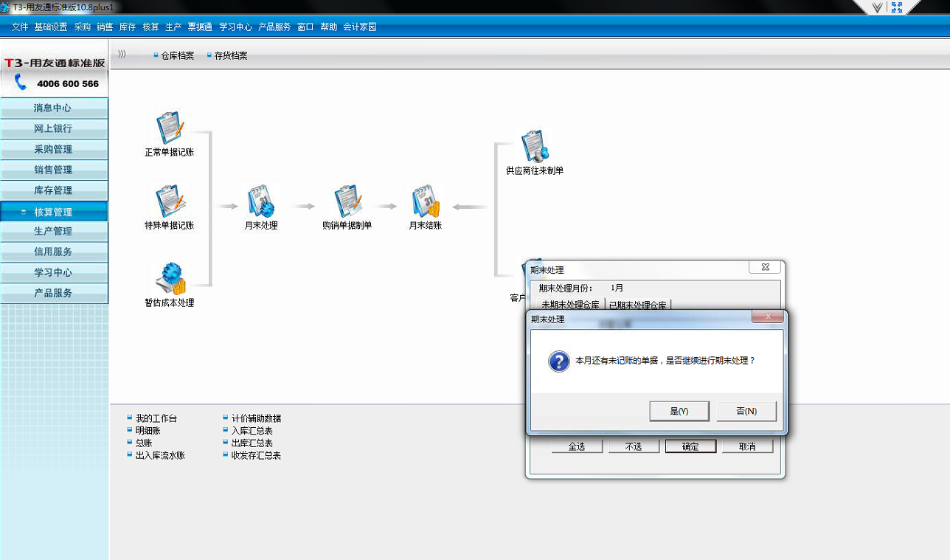The image size is (950, 560).
Task: Open the 基础设置 menu
Action: coord(50,27)
